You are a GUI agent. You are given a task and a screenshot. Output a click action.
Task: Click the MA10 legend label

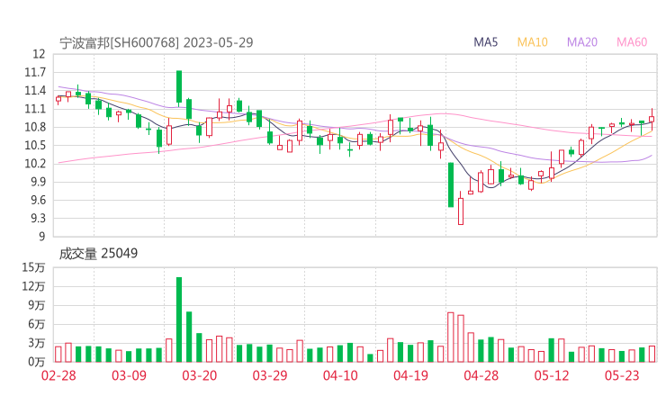pyautogui.click(x=532, y=42)
